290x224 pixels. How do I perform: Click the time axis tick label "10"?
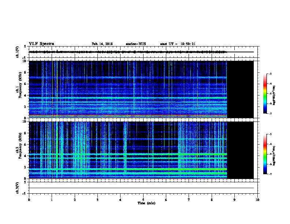257,200
